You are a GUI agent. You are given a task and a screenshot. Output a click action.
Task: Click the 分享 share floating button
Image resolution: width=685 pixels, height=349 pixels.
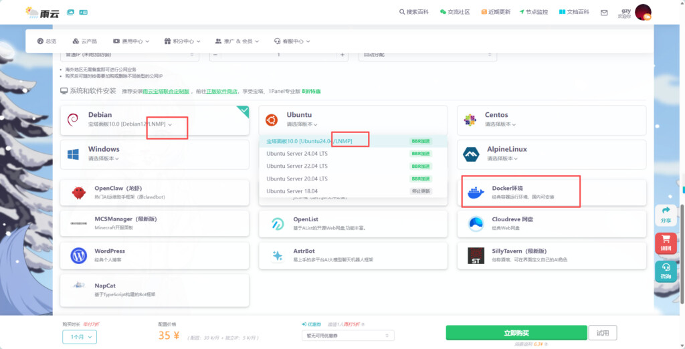[x=666, y=215]
